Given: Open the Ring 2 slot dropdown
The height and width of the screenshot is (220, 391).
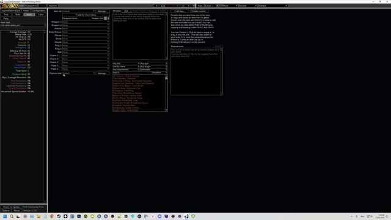Looking at the screenshot, I should (x=86, y=49).
